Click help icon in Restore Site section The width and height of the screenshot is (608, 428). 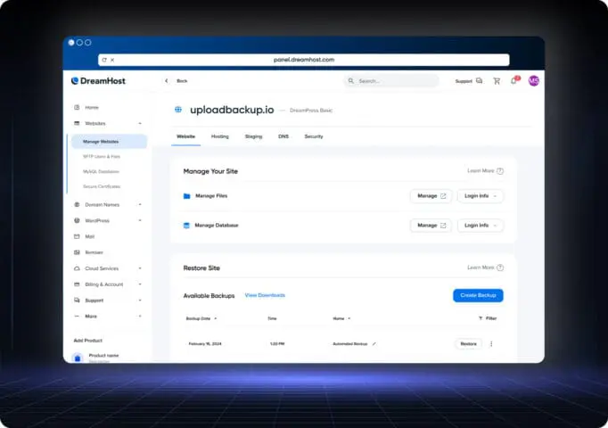(500, 267)
